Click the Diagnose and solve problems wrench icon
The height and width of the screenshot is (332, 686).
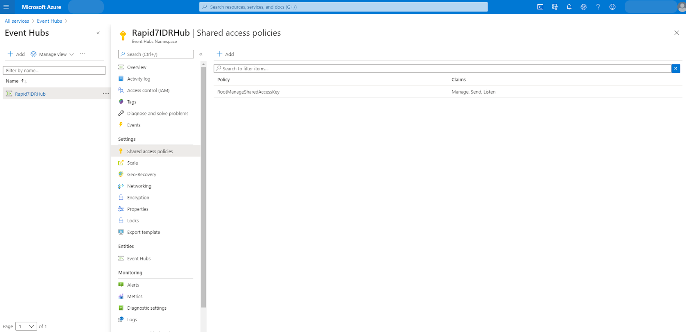[121, 113]
